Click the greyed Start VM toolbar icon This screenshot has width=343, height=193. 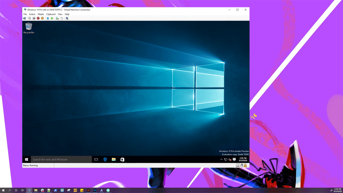click(29, 18)
